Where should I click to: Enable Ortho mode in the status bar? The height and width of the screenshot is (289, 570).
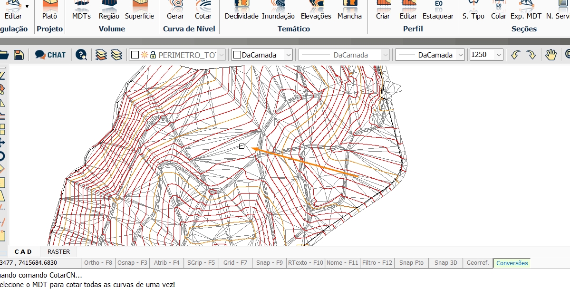98,263
